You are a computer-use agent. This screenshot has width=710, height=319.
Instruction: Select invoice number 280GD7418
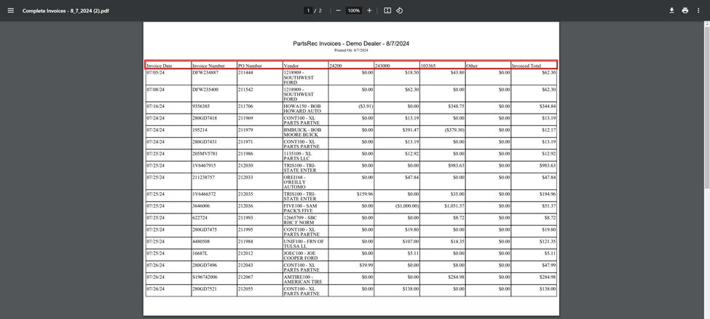click(205, 118)
